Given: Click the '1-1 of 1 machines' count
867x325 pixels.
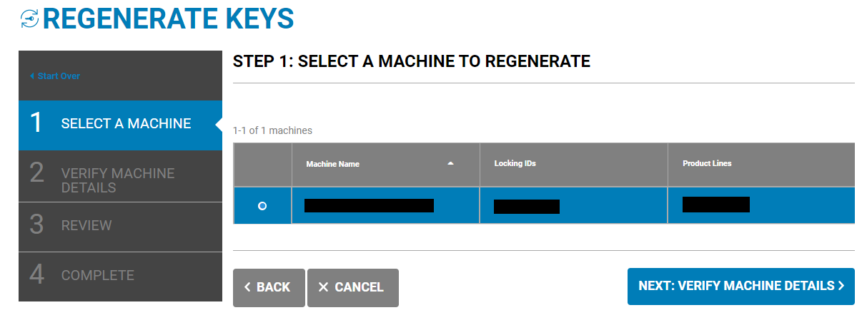Looking at the screenshot, I should tap(272, 131).
